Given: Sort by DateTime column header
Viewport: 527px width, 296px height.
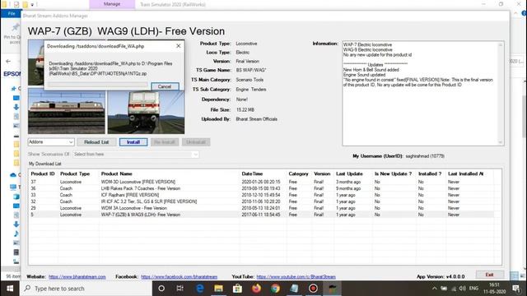Looking at the screenshot, I should point(253,173).
